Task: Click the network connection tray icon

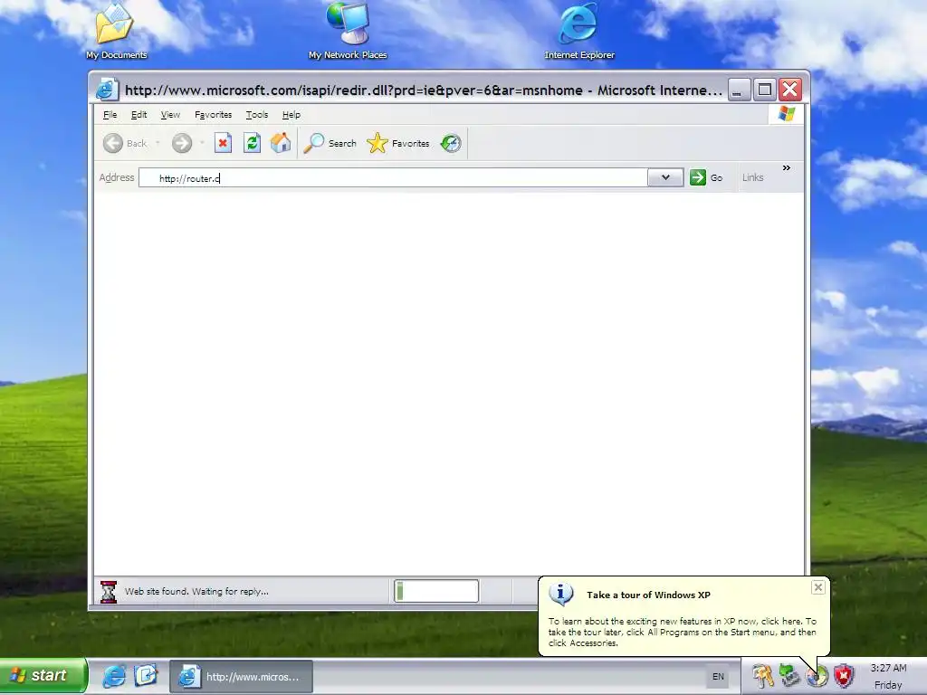Action: (789, 676)
